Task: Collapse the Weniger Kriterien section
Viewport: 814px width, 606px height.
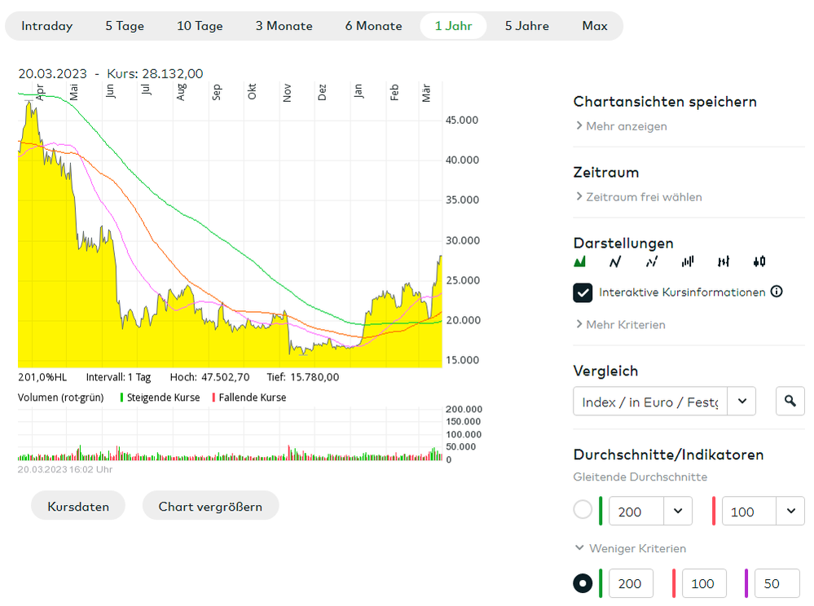Action: click(630, 549)
